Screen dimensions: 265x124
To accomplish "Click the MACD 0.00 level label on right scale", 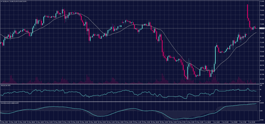I will pyautogui.click(x=261, y=111).
